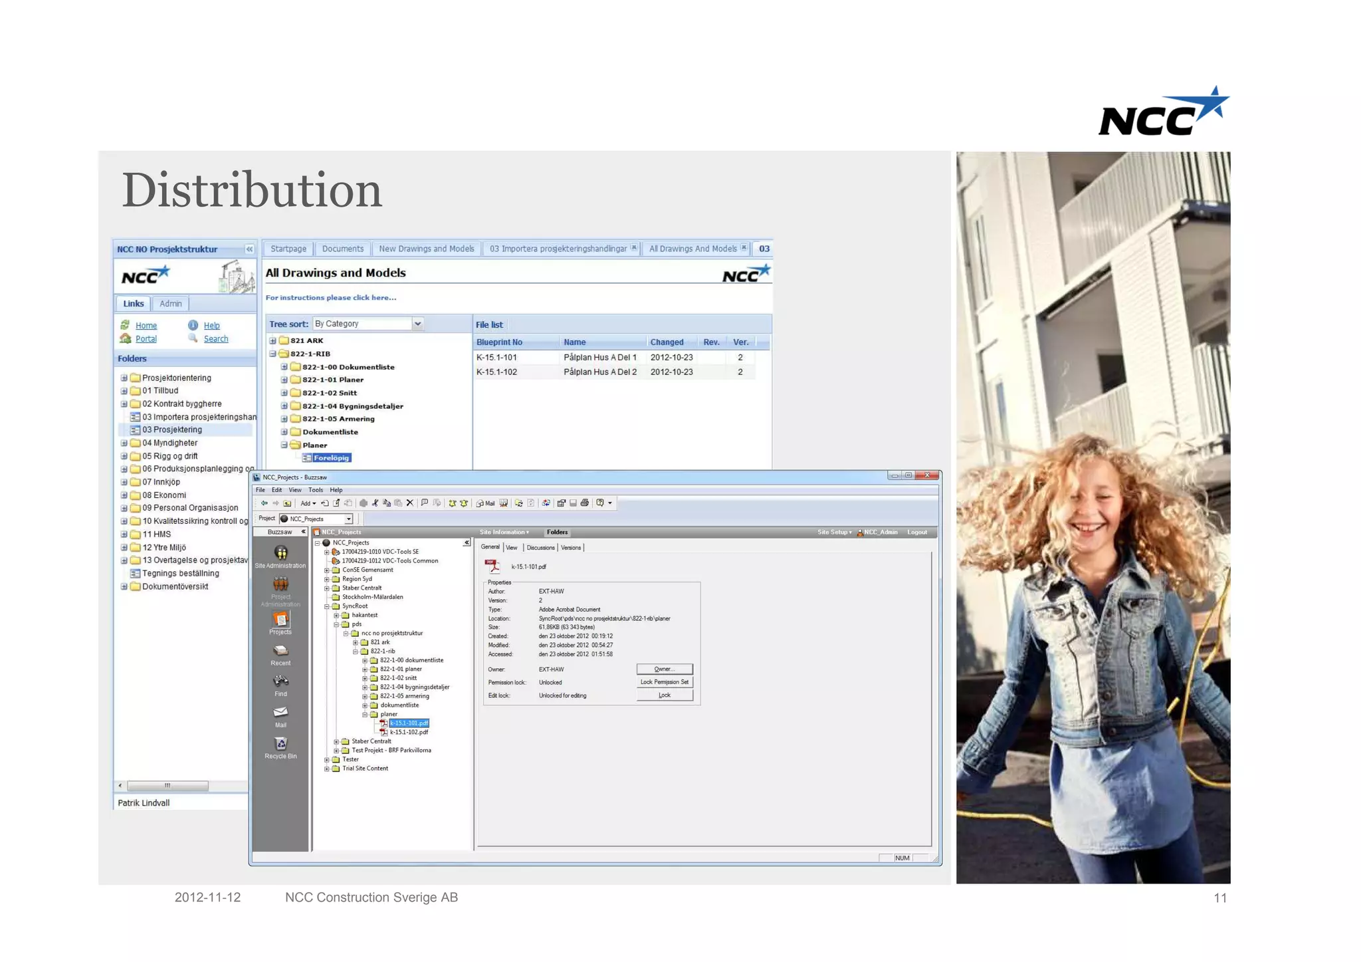1361x962 pixels.
Task: Open Site Administration in Buzzsaw sidebar
Action: (280, 556)
